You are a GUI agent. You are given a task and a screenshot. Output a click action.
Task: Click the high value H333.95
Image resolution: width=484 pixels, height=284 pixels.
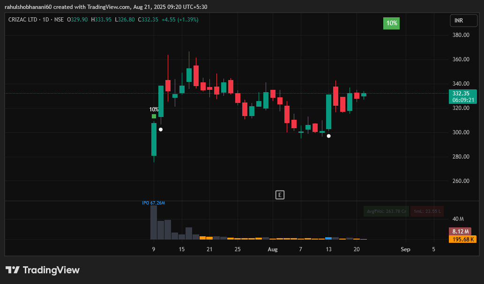[x=101, y=20]
